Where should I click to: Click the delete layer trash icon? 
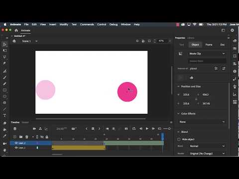pos(26,137)
